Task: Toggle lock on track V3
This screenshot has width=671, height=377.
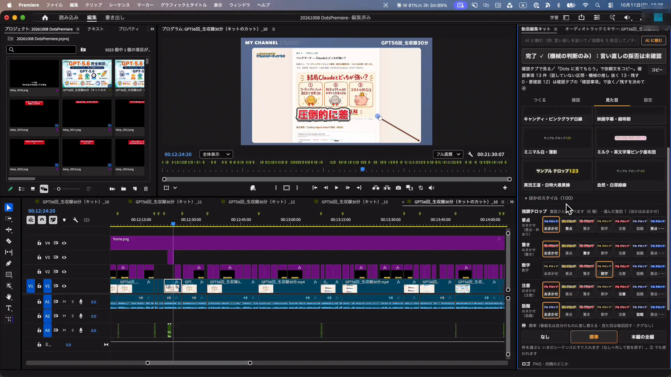Action: click(39, 257)
